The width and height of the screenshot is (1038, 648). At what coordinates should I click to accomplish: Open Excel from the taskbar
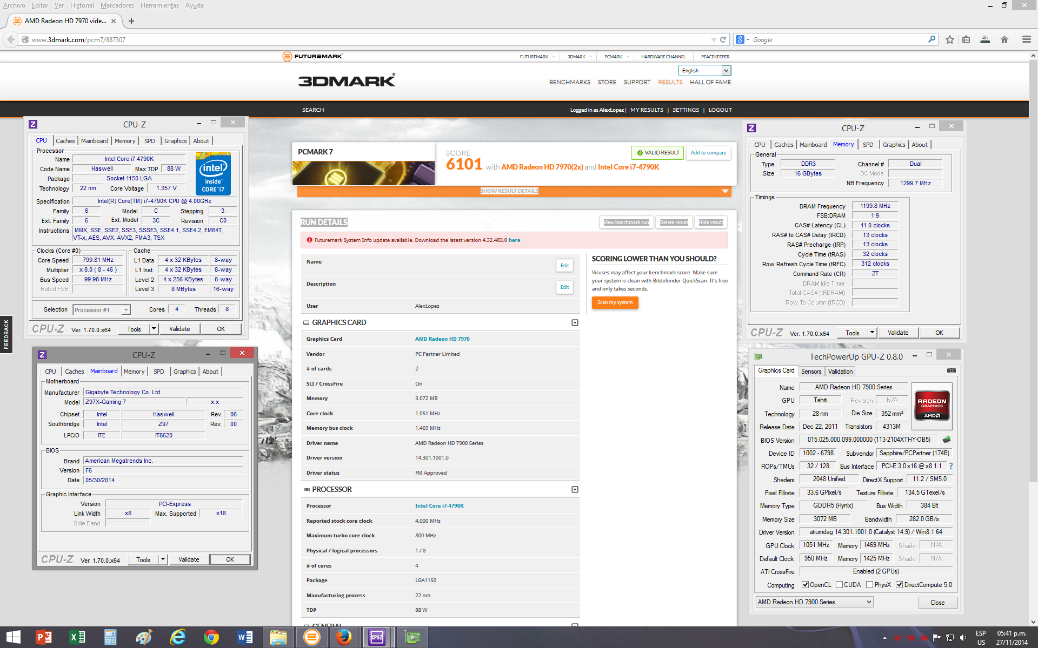77,637
